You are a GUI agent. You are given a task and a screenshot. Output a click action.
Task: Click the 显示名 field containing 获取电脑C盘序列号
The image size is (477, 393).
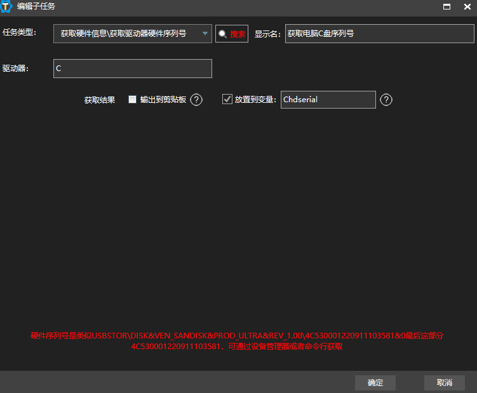click(x=379, y=34)
